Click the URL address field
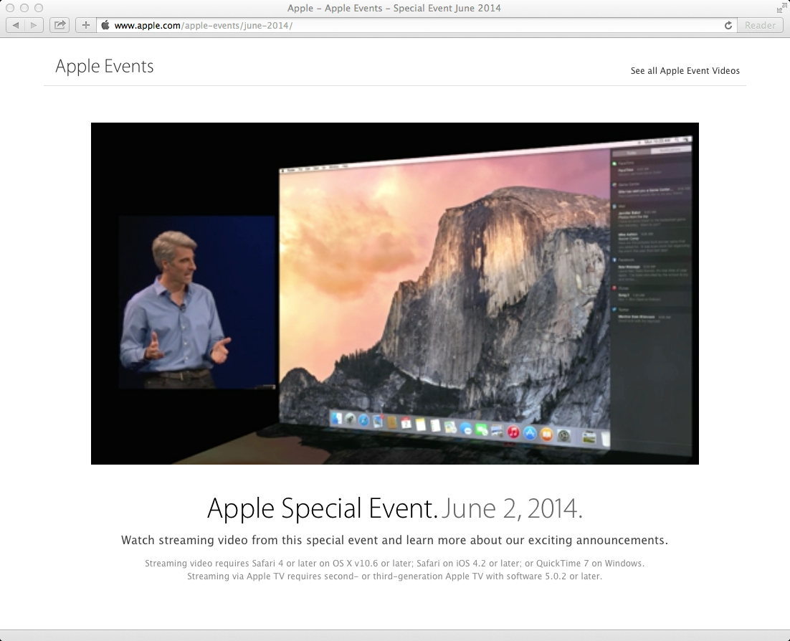The height and width of the screenshot is (641, 790). (x=416, y=25)
